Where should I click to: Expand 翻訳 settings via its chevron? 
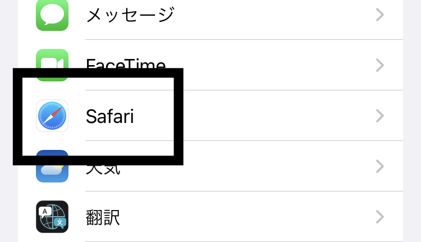380,217
